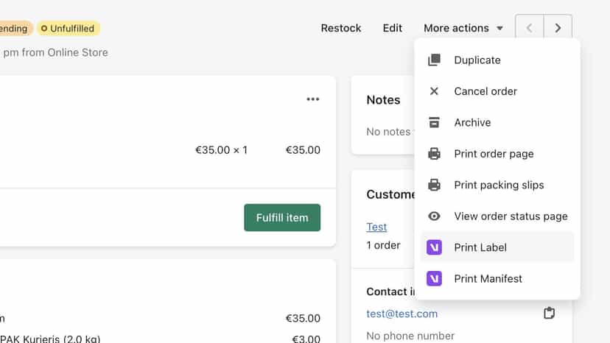Click the €35.00 × 1 price text
Image resolution: width=610 pixels, height=343 pixels.
coord(221,150)
